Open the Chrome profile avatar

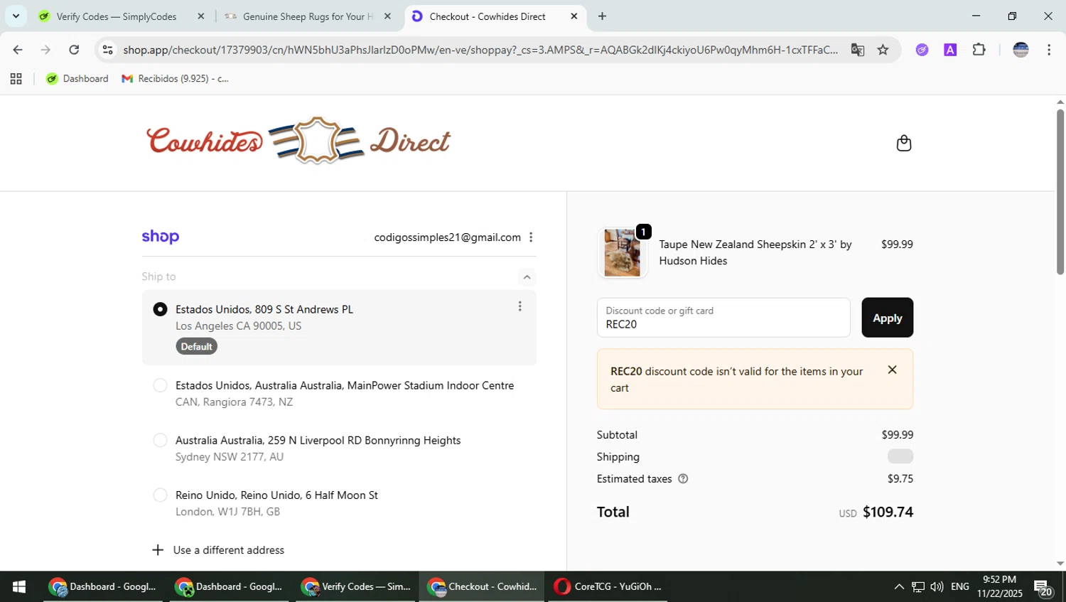[1021, 50]
